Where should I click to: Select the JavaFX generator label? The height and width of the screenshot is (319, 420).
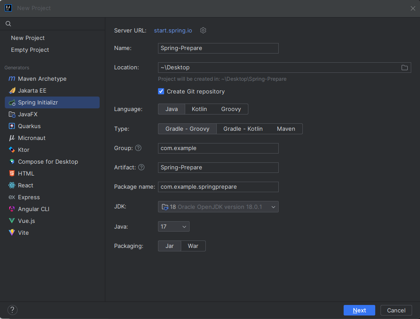pyautogui.click(x=28, y=115)
